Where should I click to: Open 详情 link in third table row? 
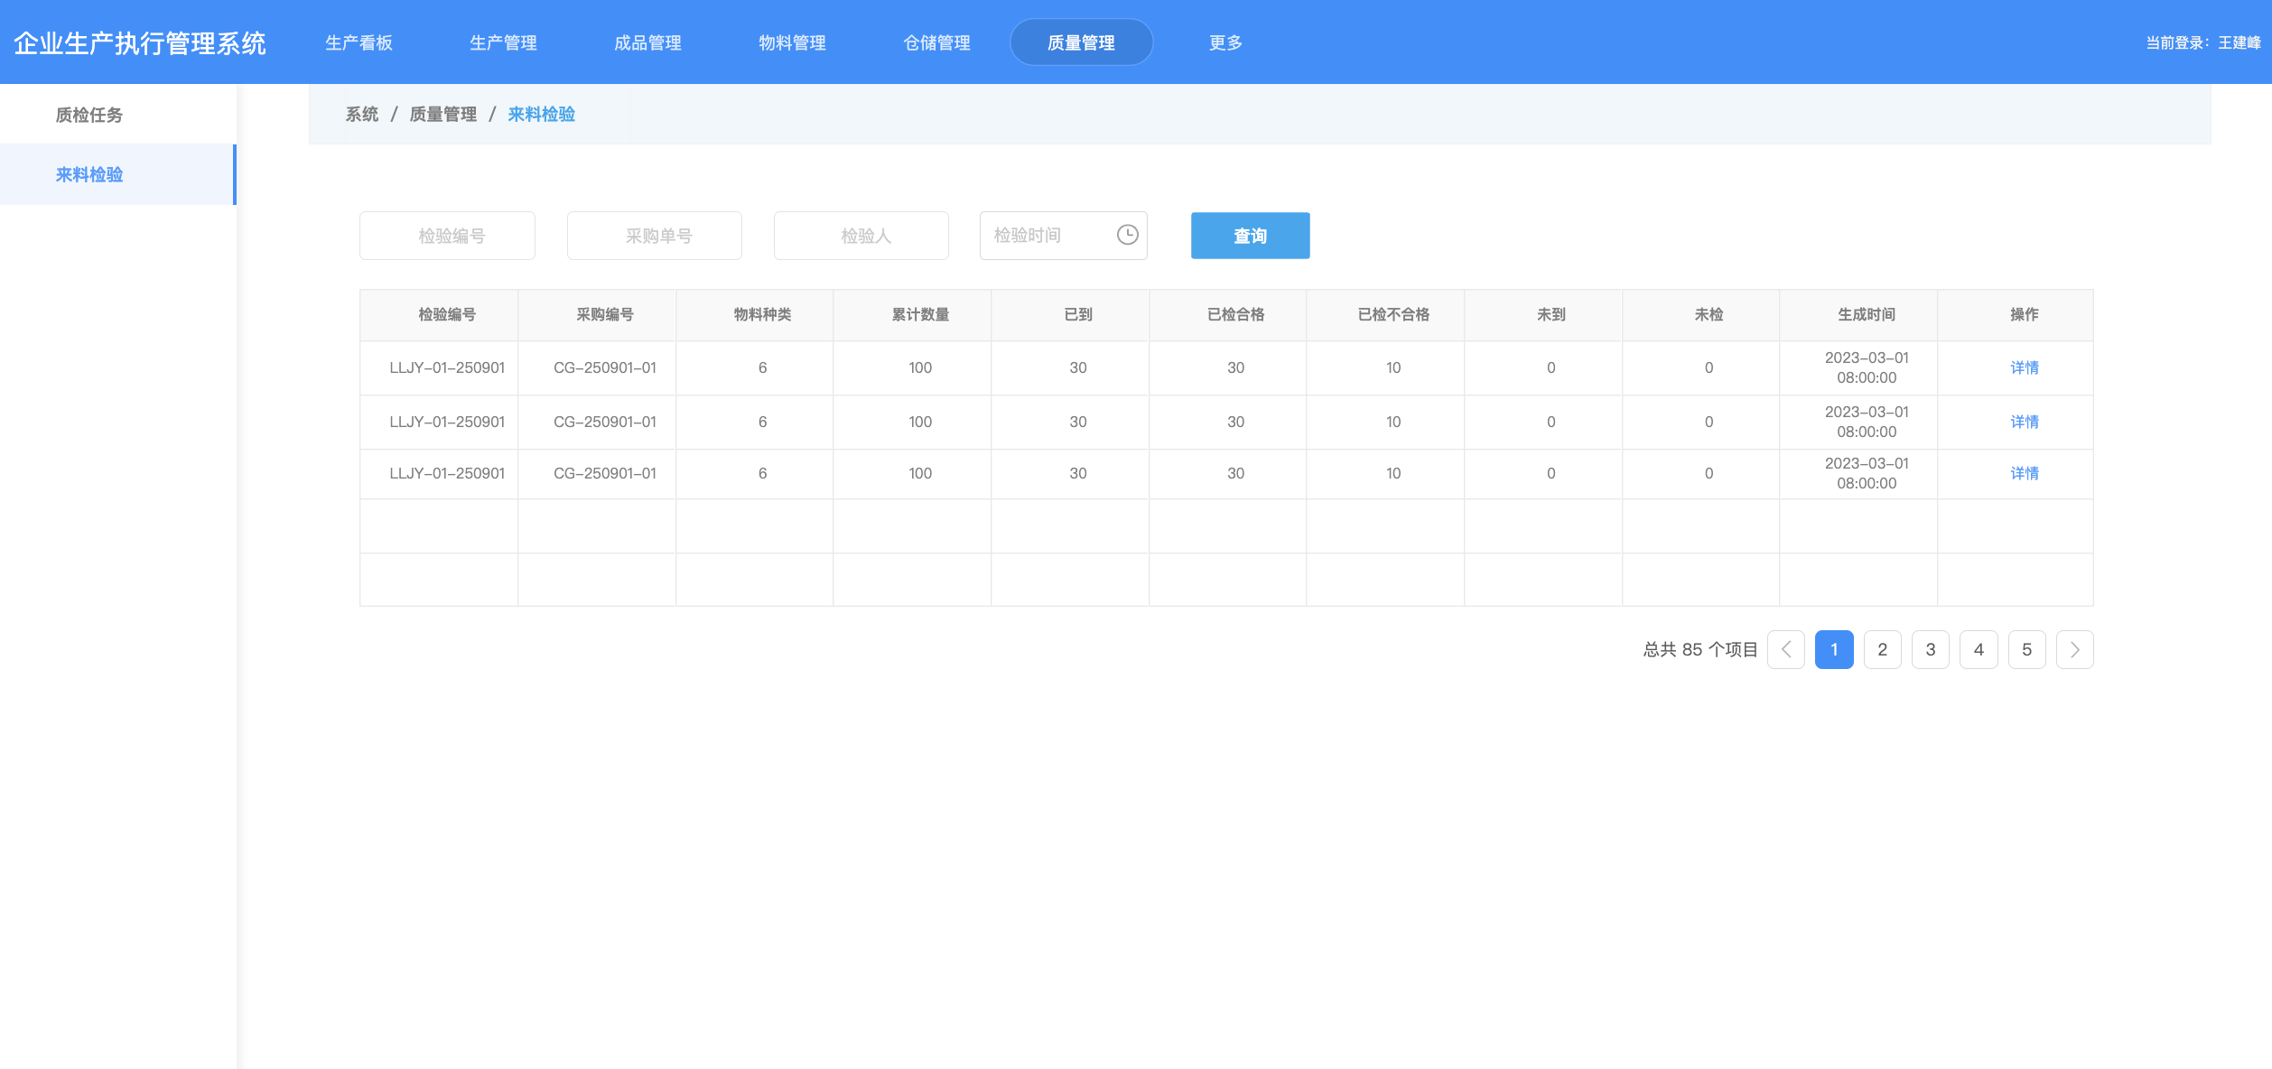2024,473
